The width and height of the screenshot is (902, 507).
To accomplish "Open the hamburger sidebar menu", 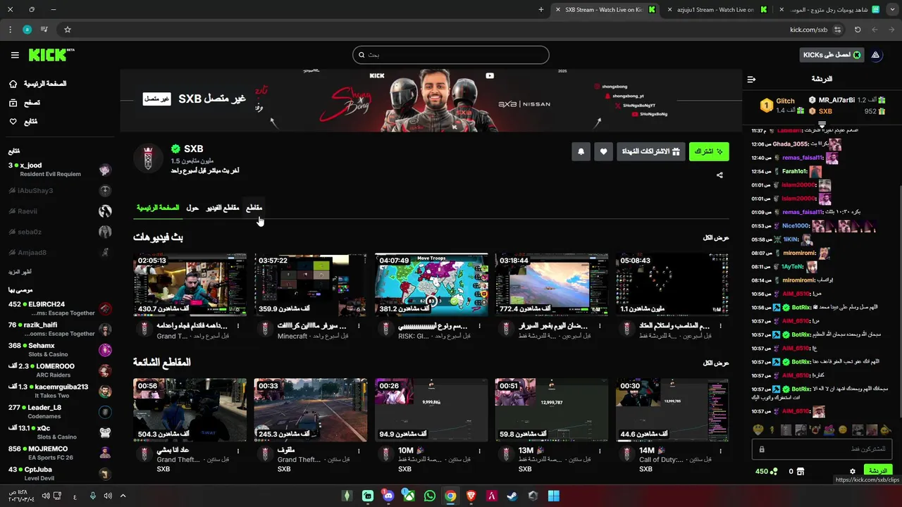I will point(15,55).
